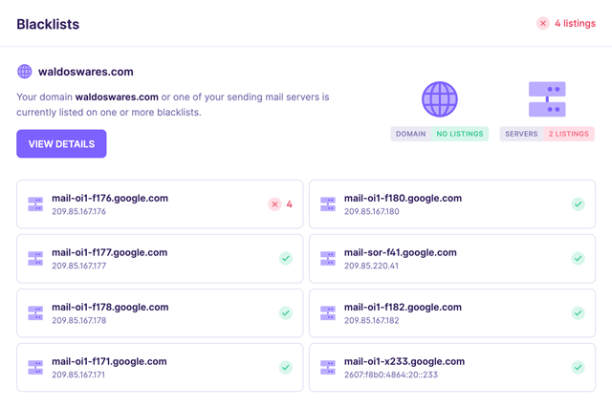This screenshot has height=408, width=612.
Task: Click server icon for mail-oi1-f176.google.com
Action: click(35, 204)
